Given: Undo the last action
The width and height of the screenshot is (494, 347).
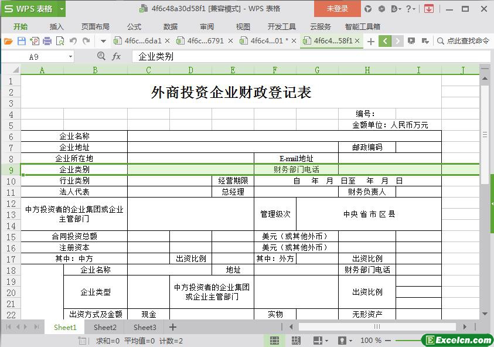Looking at the screenshot, I should (x=73, y=41).
